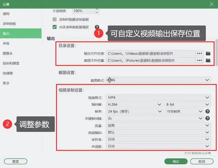Image resolution: width=218 pixels, height=168 pixels.
Task: Open help icon next to allow panel capture
Action: 97,27
